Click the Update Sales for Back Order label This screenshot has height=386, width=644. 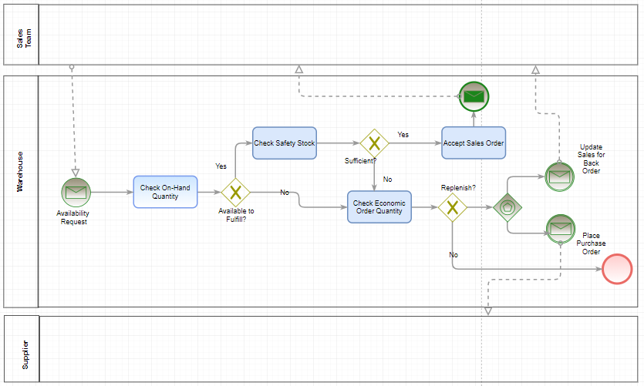pos(591,159)
